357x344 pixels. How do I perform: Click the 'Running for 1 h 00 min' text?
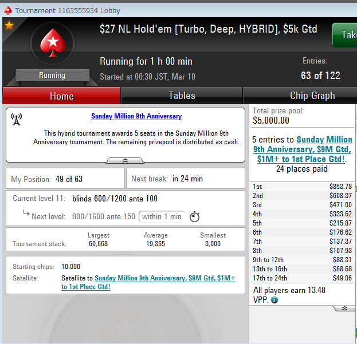pos(146,61)
